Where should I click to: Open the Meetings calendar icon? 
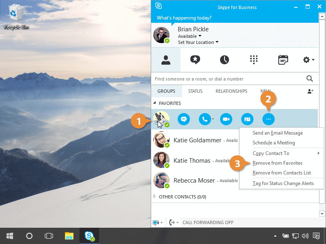[283, 60]
